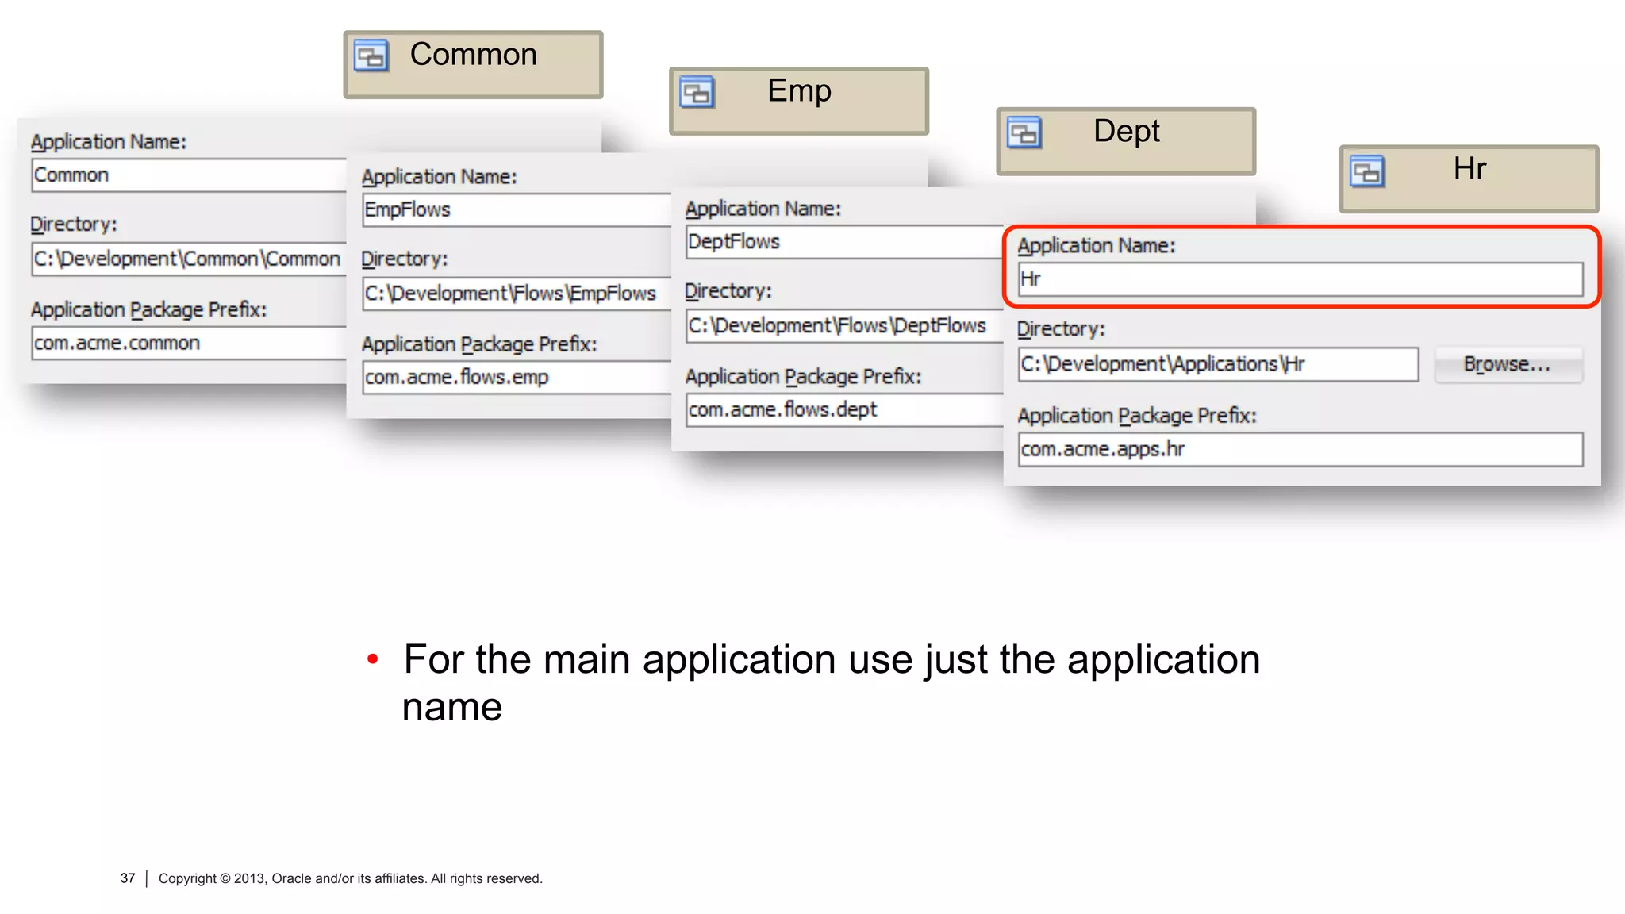Click the package prefix field com.acme.apps.hr
1625x914 pixels.
coord(1300,449)
